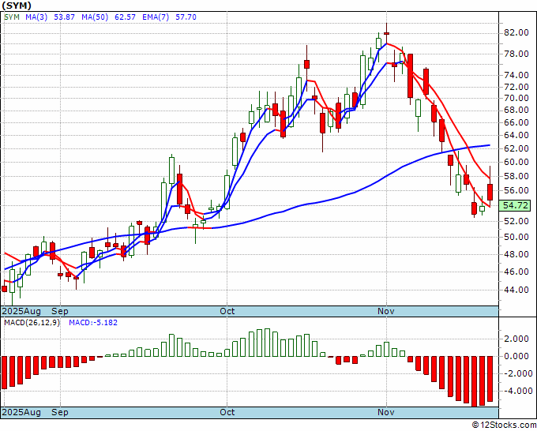Click the 0.000 MACD axis label
537x431 pixels.
click(516, 356)
